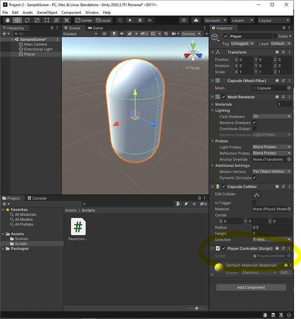
Task: Open the File menu
Action: pyautogui.click(x=5, y=12)
